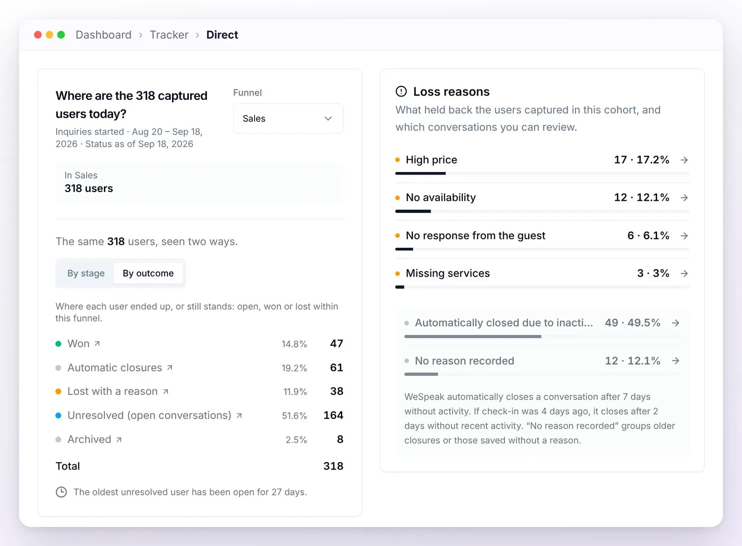Image resolution: width=742 pixels, height=546 pixels.
Task: Open the Won outcome link
Action: pyautogui.click(x=84, y=344)
